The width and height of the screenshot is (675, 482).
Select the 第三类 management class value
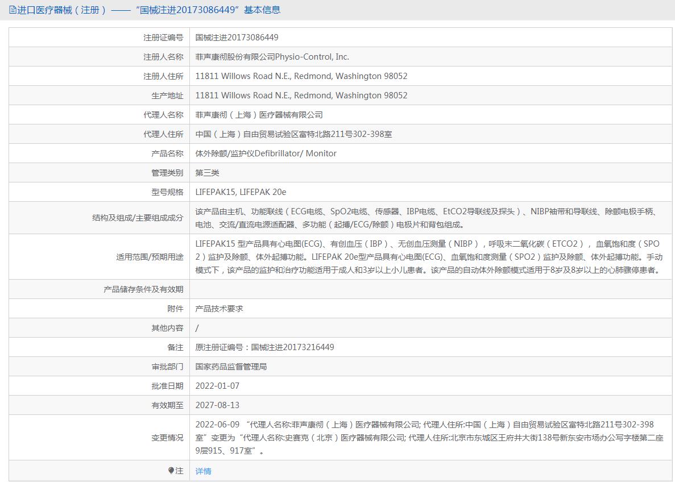[208, 173]
